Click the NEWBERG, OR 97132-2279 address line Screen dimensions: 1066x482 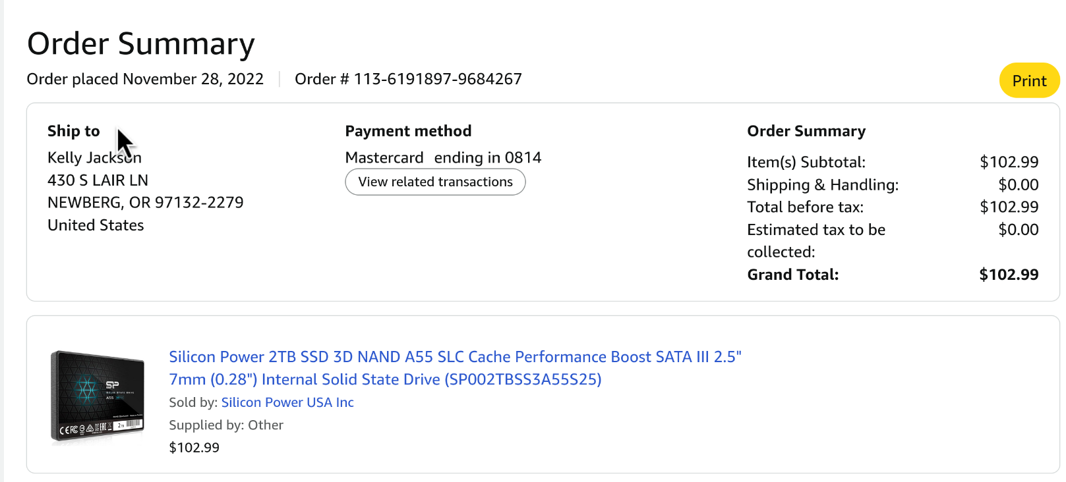point(145,203)
